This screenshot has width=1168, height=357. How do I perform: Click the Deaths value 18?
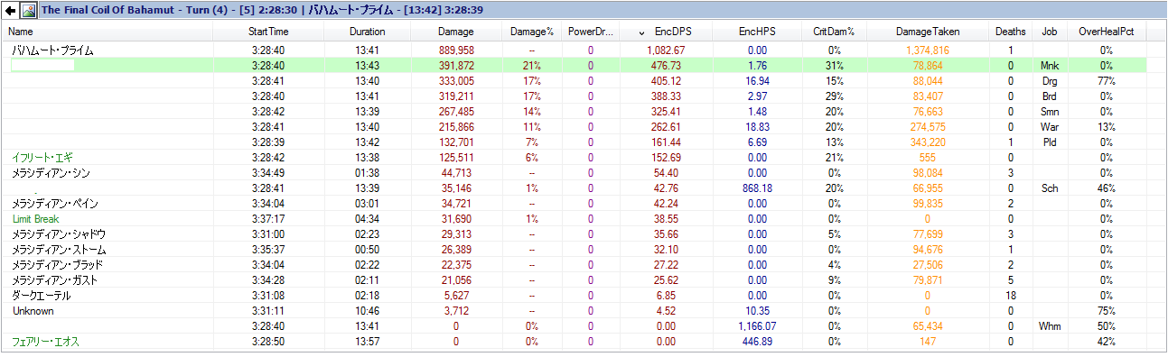click(1010, 295)
